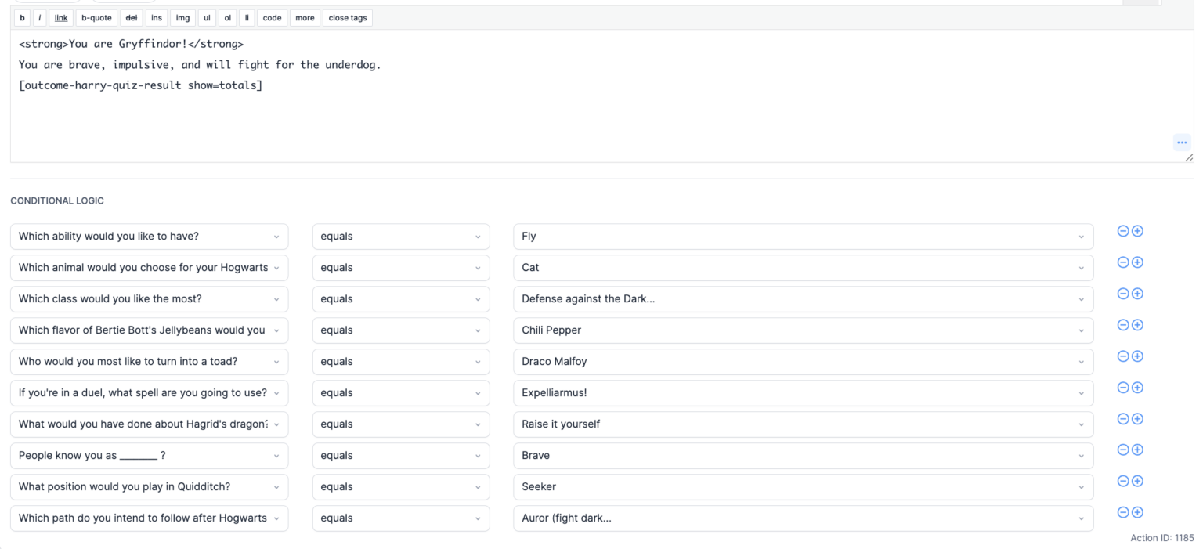
Task: Add a condition after the Brave row
Action: pos(1137,450)
